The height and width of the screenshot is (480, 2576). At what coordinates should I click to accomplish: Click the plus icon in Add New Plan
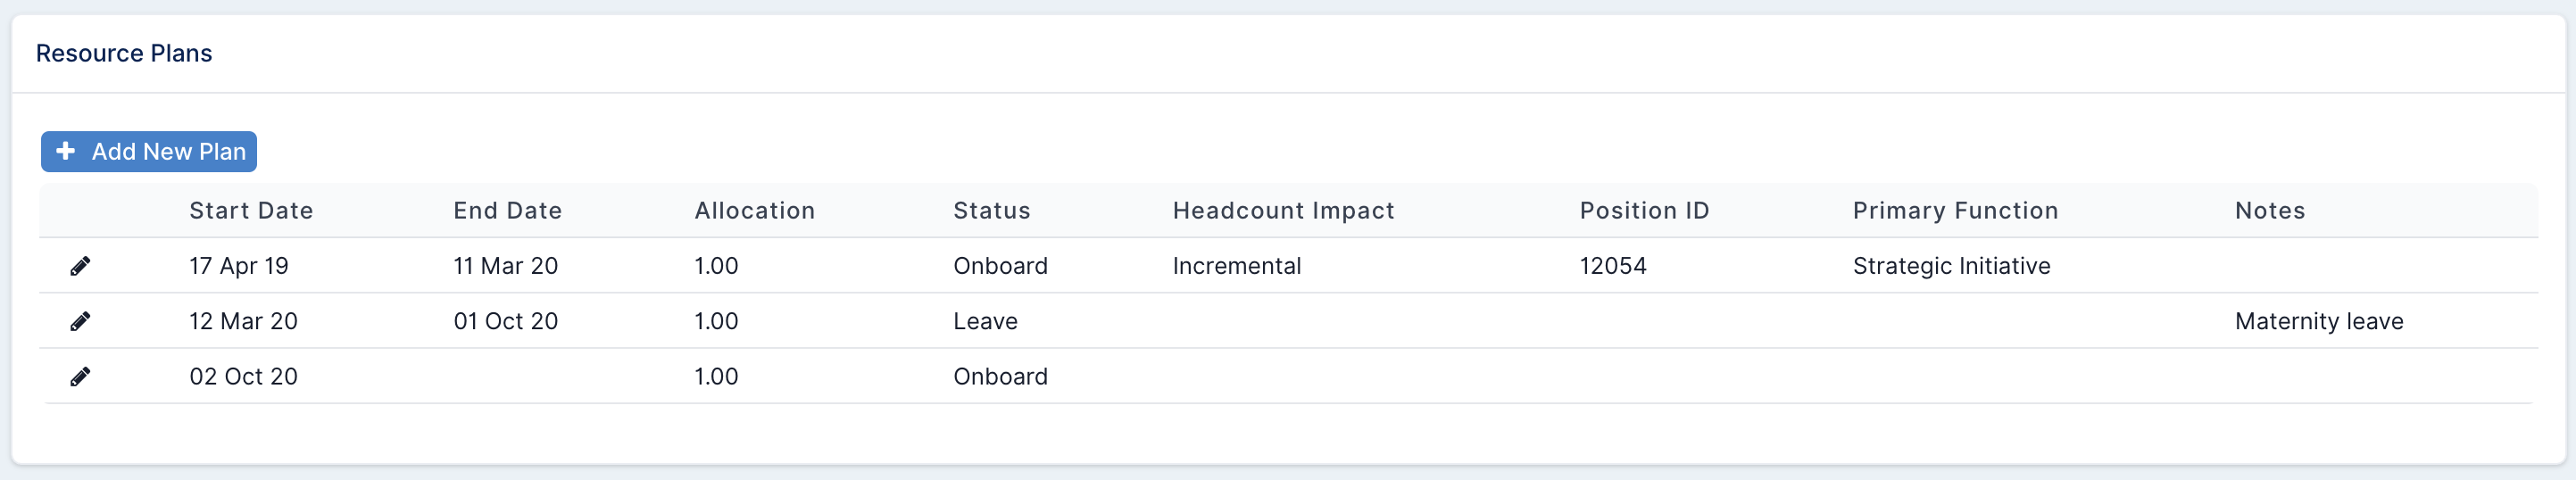tap(66, 151)
